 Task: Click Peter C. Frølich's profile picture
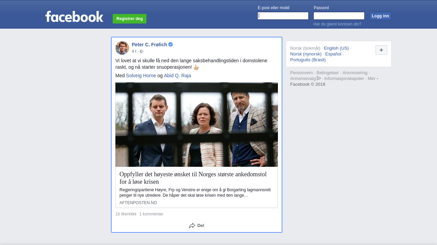(122, 48)
